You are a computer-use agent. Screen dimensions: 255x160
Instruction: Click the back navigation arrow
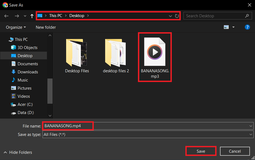(x=6, y=16)
